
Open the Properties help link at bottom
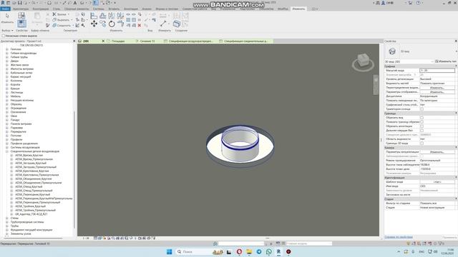pos(399,237)
